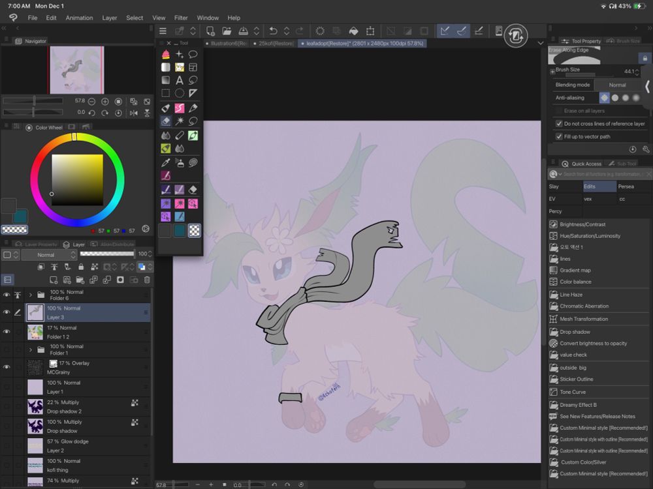Click New raster layer icon
This screenshot has height=489, width=653.
[x=54, y=280]
